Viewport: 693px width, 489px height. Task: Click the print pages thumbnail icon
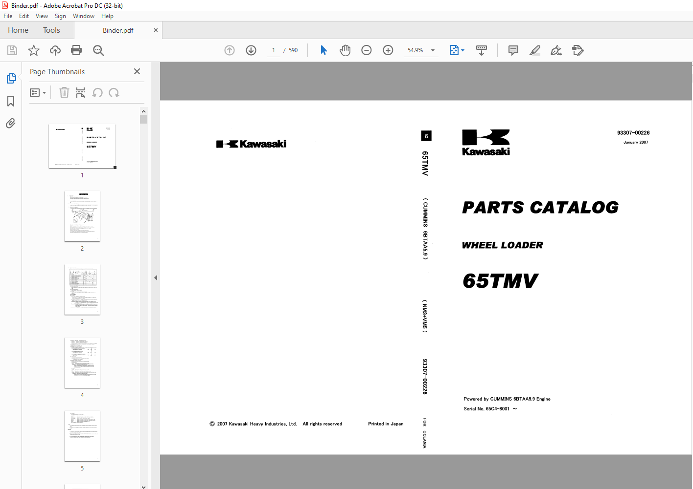click(81, 92)
